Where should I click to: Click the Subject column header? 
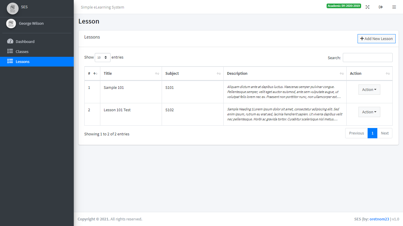click(x=193, y=74)
